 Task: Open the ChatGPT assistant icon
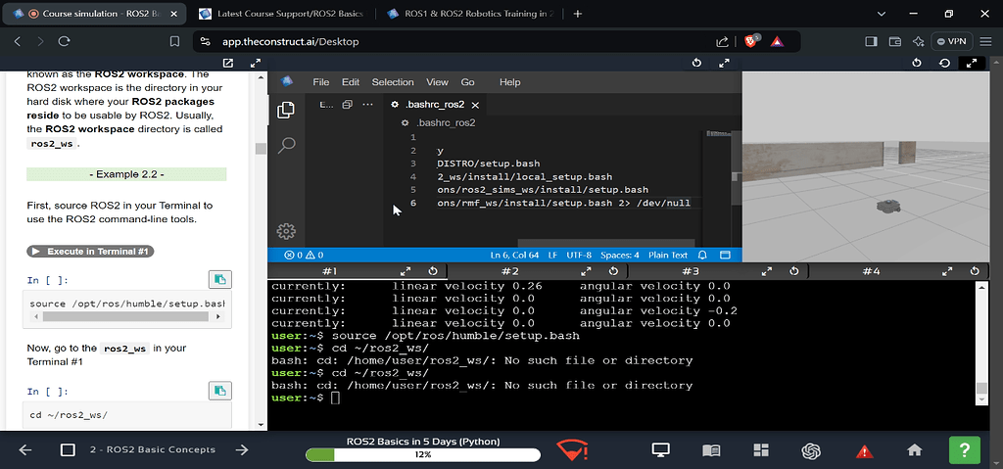811,451
